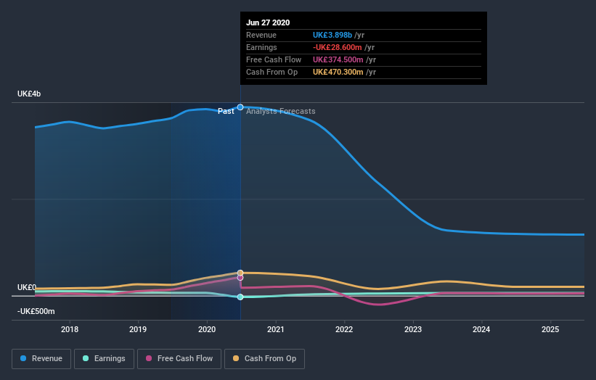Click the 2025 x-axis label
This screenshot has height=380, width=596.
point(550,329)
